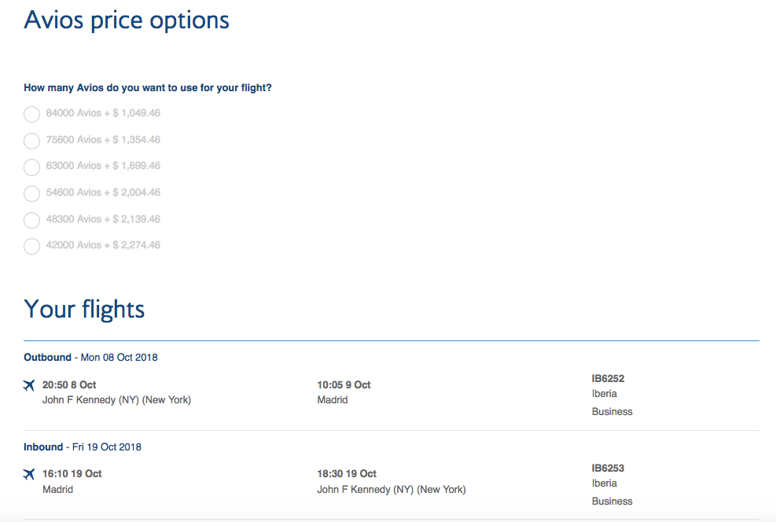Click the 18:30 19 Oct arrival time
776x522 pixels.
coord(347,473)
